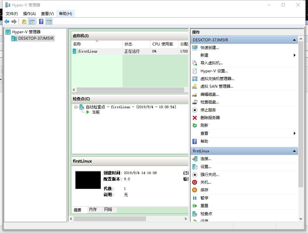Switch to the 摘要 tab
308x233 pixels.
[x=77, y=210]
